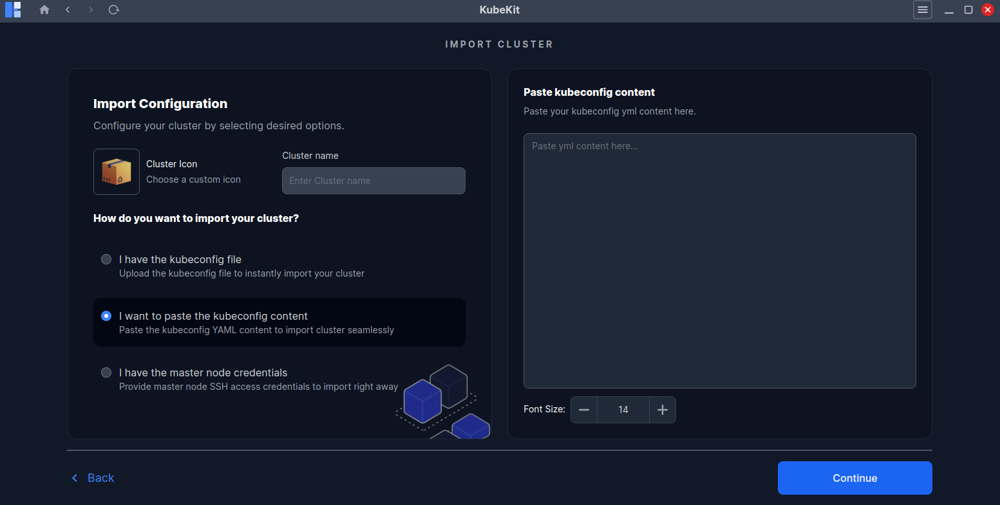
Task: Choose a custom cluster icon box
Action: [117, 172]
